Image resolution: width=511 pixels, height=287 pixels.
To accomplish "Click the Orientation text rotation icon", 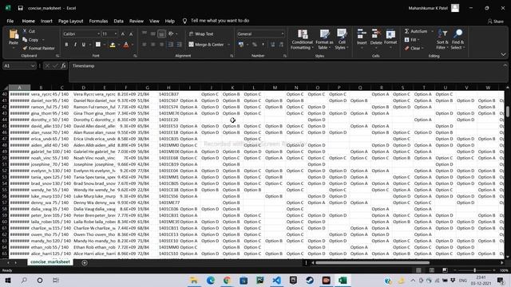I will 171,33.
